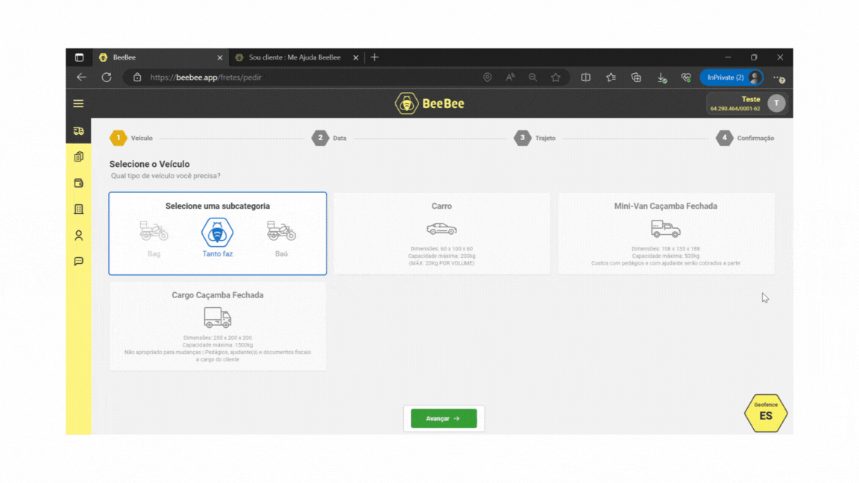Click the InPrivate profile button

(731, 78)
